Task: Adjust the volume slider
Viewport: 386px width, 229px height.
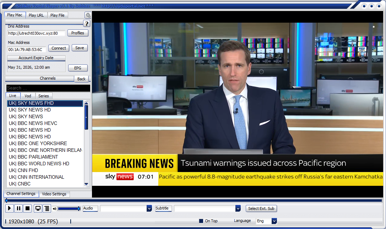Action: pos(69,208)
